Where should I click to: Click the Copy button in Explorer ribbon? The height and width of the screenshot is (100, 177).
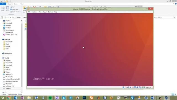point(3,9)
